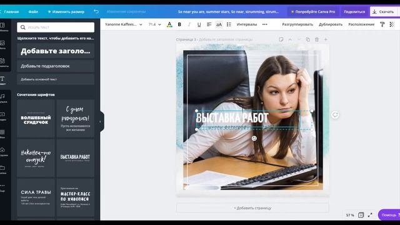Click the ВЫСТАВКА РАБОТ text on canvas
This screenshot has width=400, height=225.
coord(232,118)
